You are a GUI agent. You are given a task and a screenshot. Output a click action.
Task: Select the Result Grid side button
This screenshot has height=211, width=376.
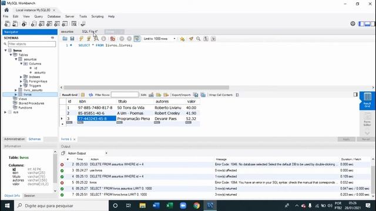pyautogui.click(x=367, y=100)
